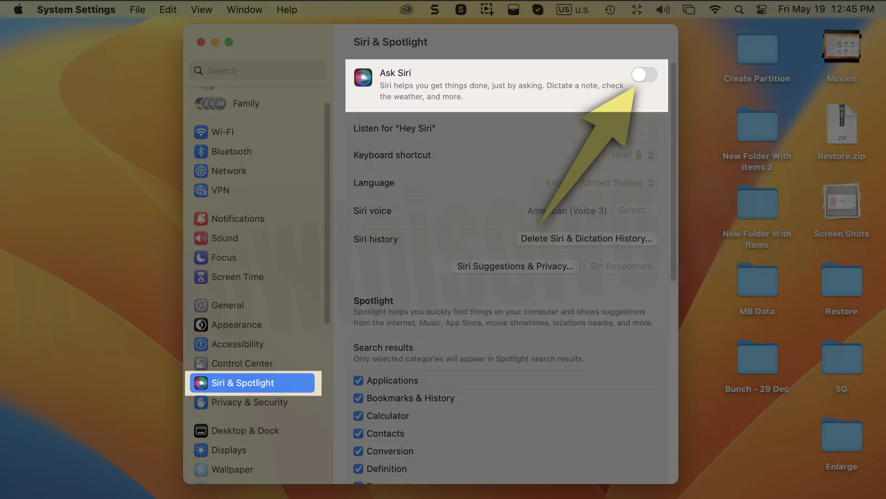Open the Help menu
886x499 pixels.
pyautogui.click(x=287, y=9)
